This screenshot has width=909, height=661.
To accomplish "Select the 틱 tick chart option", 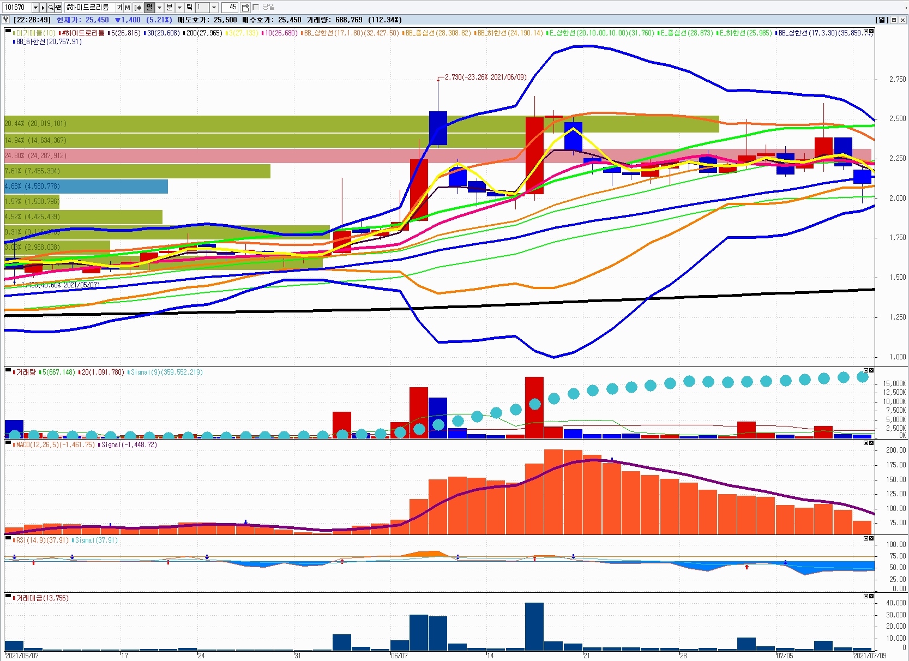I will coord(189,8).
